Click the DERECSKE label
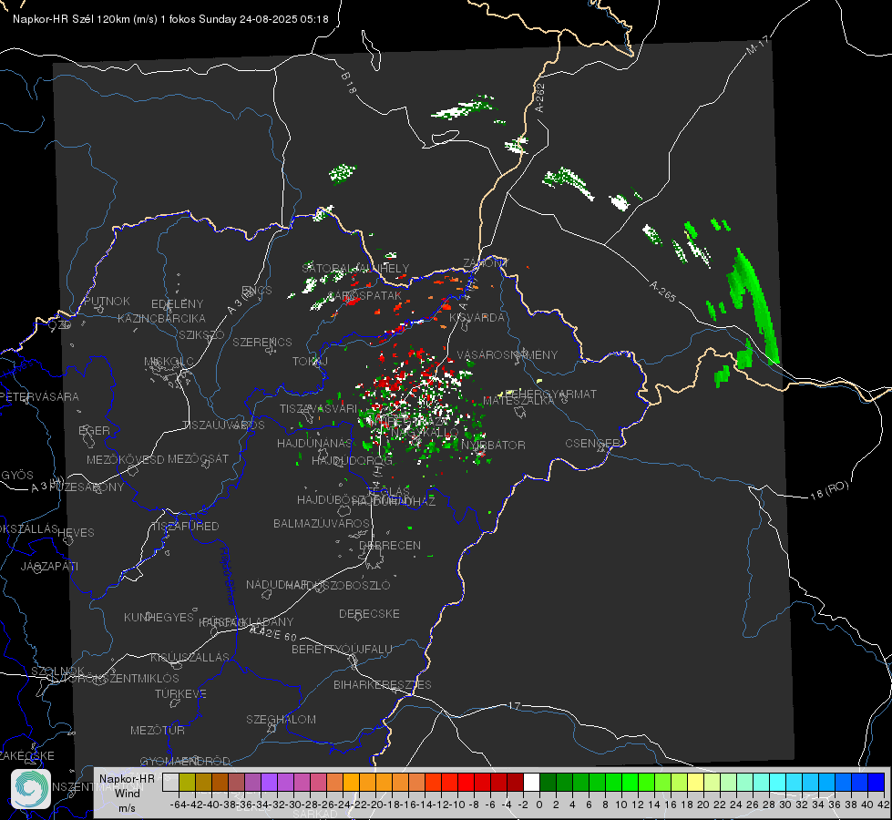Viewport: 892px width, 820px height. [369, 613]
